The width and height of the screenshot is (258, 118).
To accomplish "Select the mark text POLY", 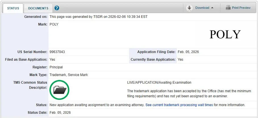I will [54, 24].
